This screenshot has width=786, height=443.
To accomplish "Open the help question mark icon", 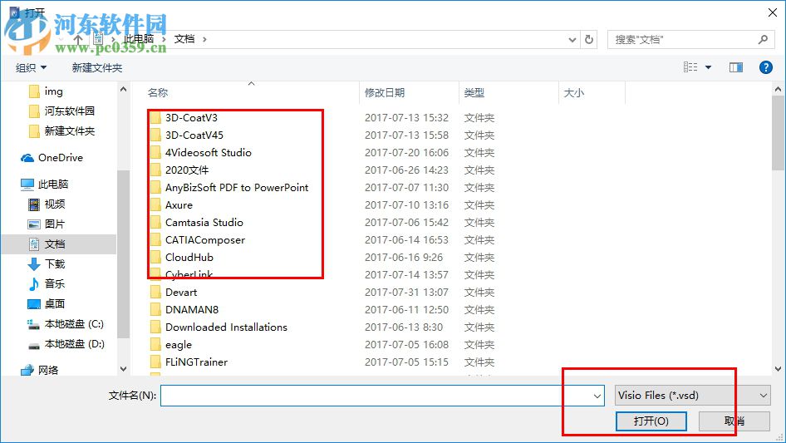I will click(765, 67).
